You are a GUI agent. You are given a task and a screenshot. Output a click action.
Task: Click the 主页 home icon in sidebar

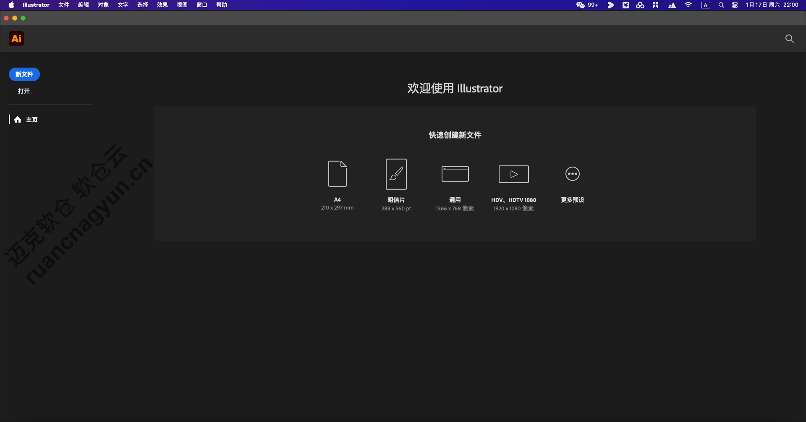click(17, 119)
